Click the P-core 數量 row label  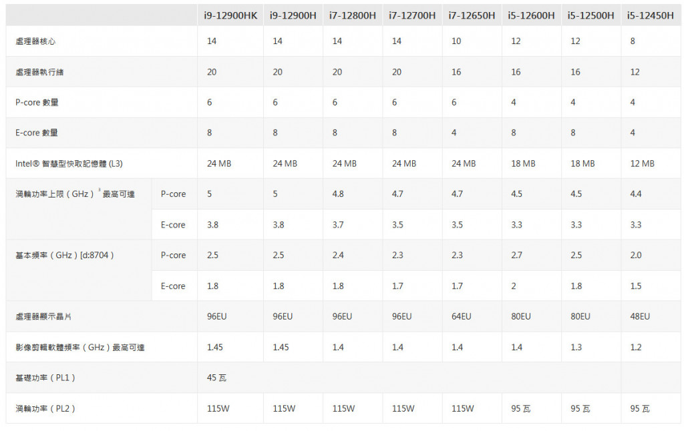[37, 102]
